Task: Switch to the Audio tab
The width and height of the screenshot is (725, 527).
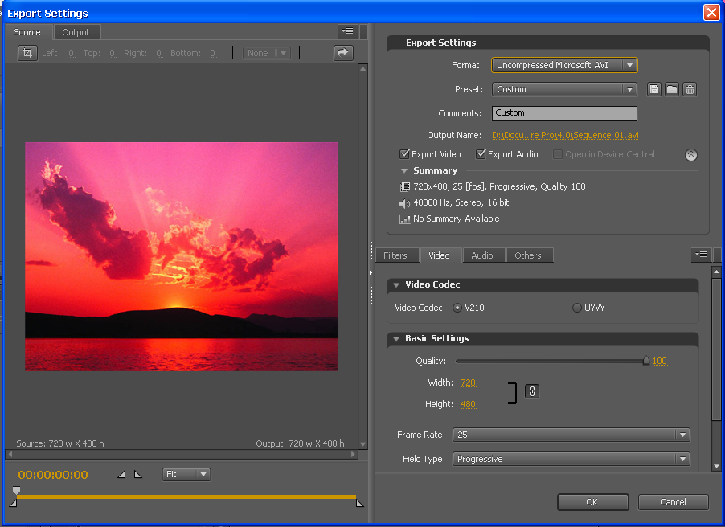Action: (x=482, y=255)
